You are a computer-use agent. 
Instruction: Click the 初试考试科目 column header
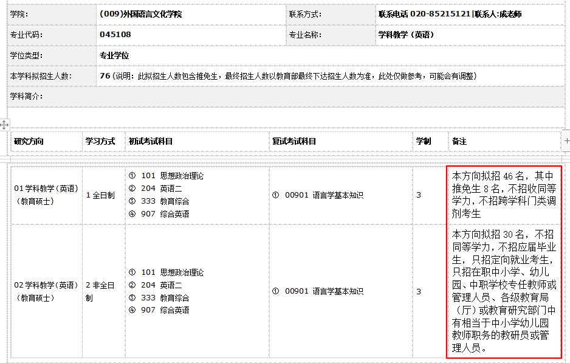pos(151,141)
